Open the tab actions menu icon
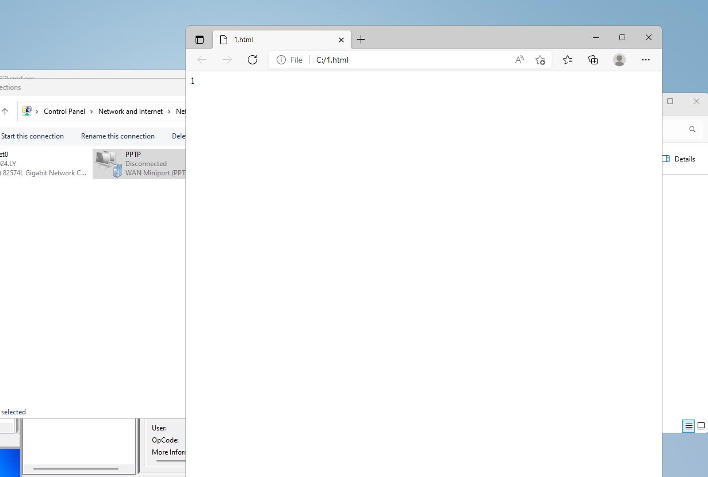 200,40
